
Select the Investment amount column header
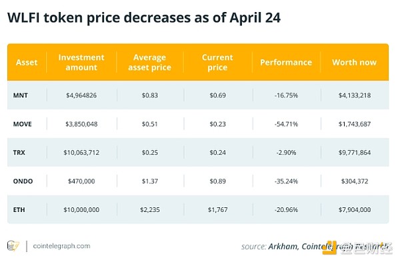(81, 62)
